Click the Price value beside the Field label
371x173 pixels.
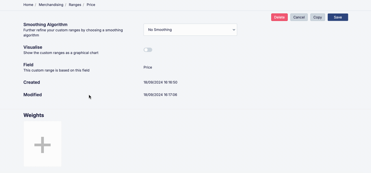click(x=148, y=67)
